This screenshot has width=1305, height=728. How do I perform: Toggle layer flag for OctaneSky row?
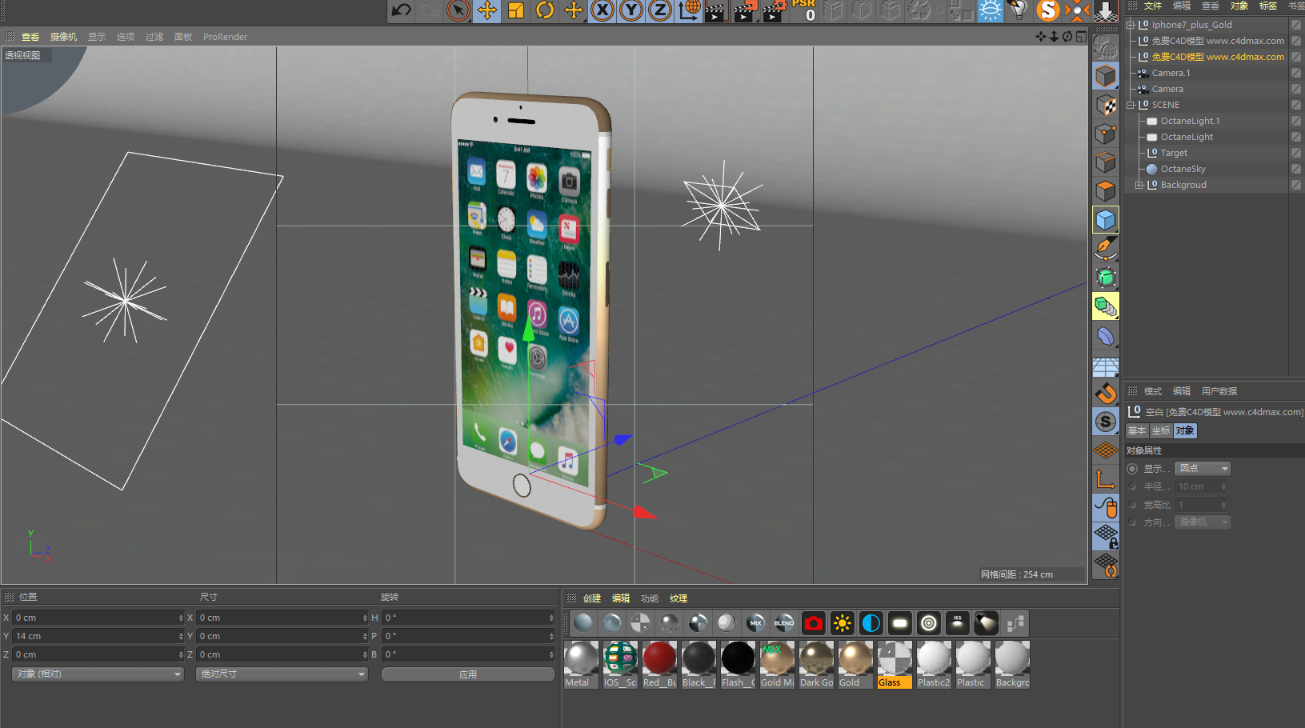1296,169
